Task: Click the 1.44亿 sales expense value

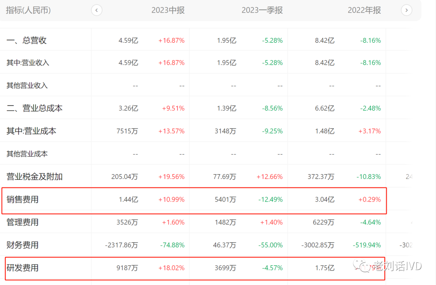Action: (x=129, y=200)
